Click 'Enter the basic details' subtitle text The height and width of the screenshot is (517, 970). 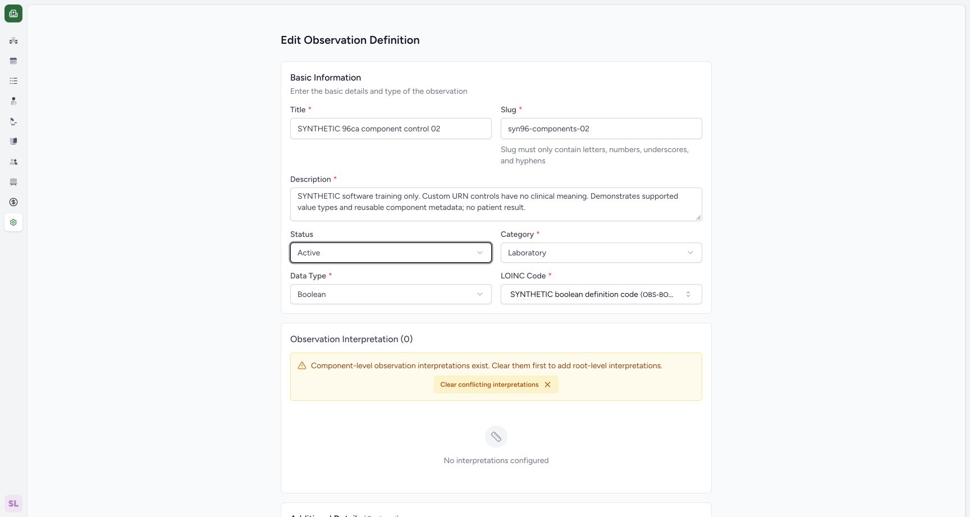pyautogui.click(x=379, y=91)
